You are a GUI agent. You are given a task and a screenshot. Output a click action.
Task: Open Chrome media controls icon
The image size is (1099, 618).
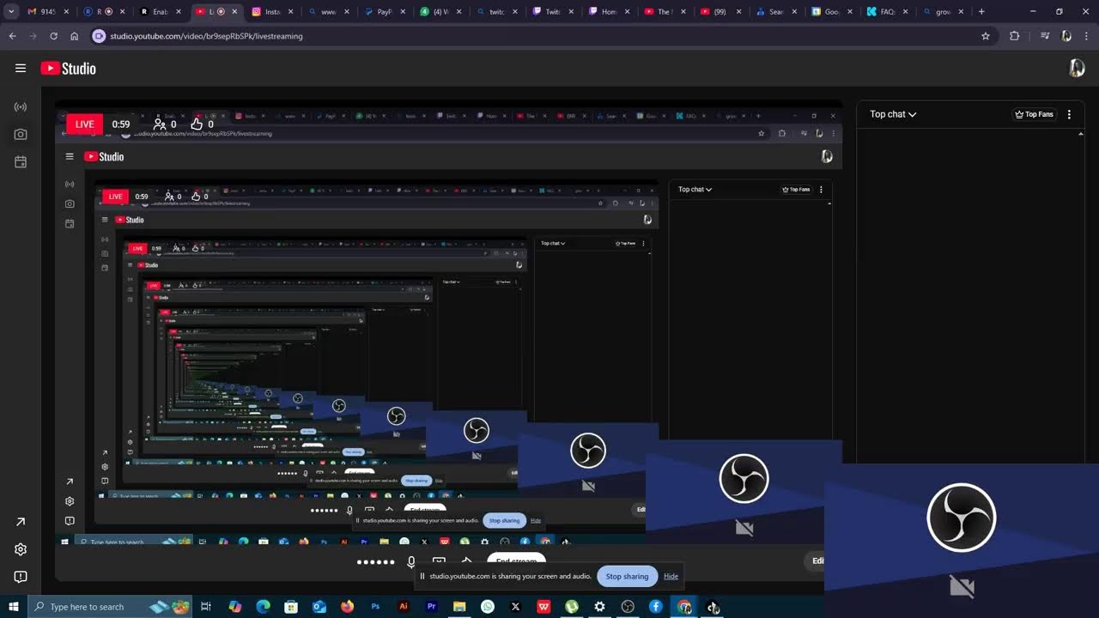point(1045,36)
